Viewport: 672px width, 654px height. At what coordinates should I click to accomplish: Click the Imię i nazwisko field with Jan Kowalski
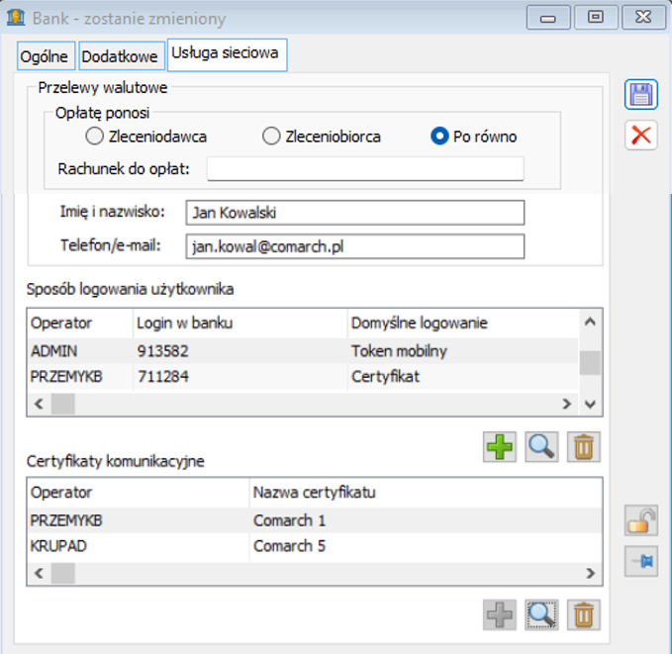(355, 213)
